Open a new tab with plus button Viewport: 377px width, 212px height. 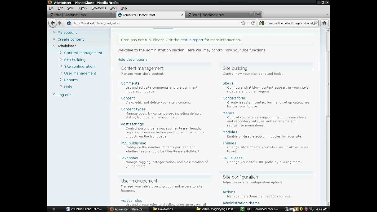[x=258, y=14]
